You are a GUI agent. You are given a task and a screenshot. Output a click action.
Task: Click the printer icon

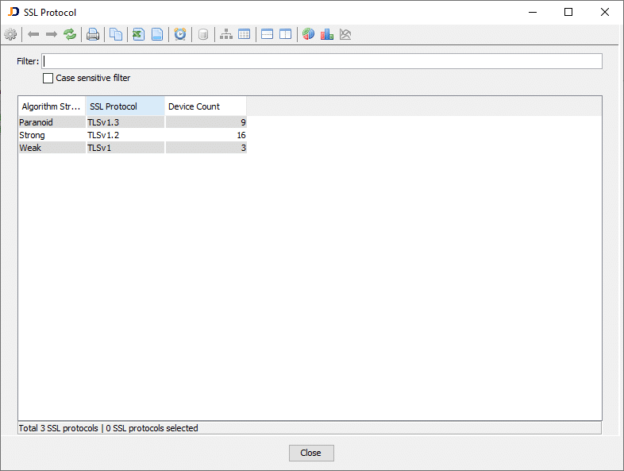point(93,34)
